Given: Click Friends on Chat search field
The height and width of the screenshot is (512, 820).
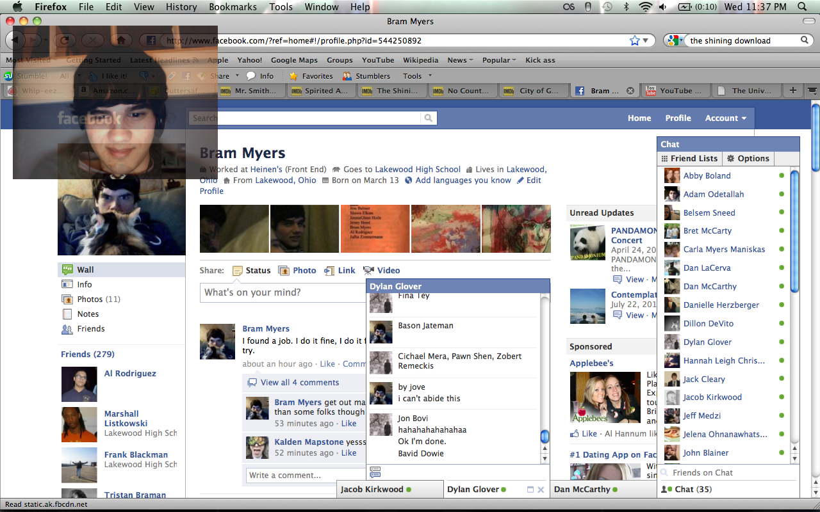Looking at the screenshot, I should coord(729,473).
